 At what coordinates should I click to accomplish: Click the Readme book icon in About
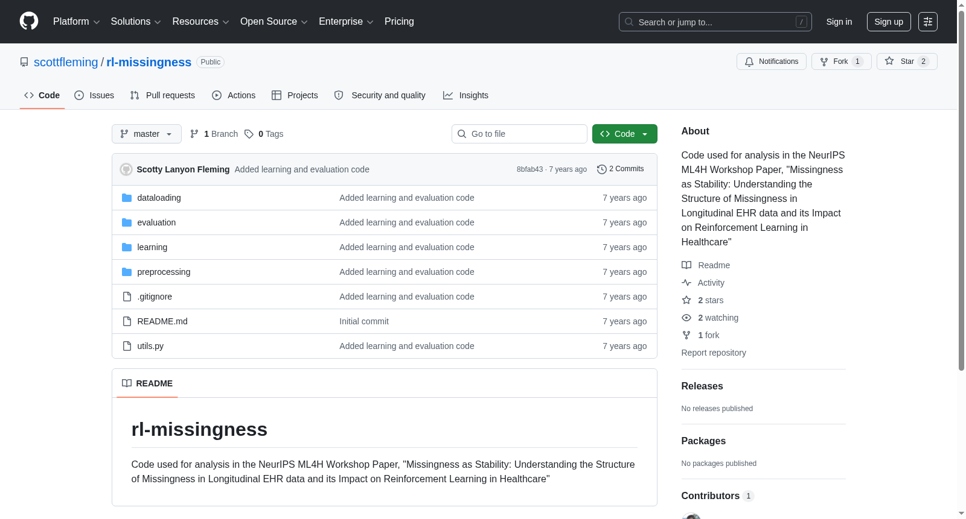pyautogui.click(x=686, y=265)
